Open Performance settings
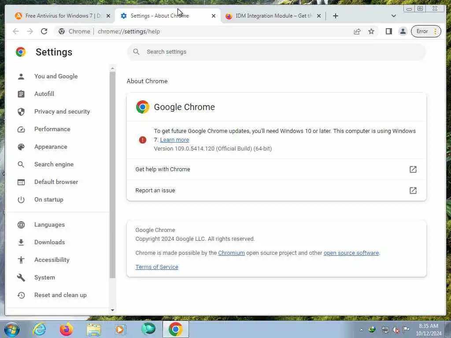Viewport: 451px width, 338px height. pyautogui.click(x=52, y=129)
